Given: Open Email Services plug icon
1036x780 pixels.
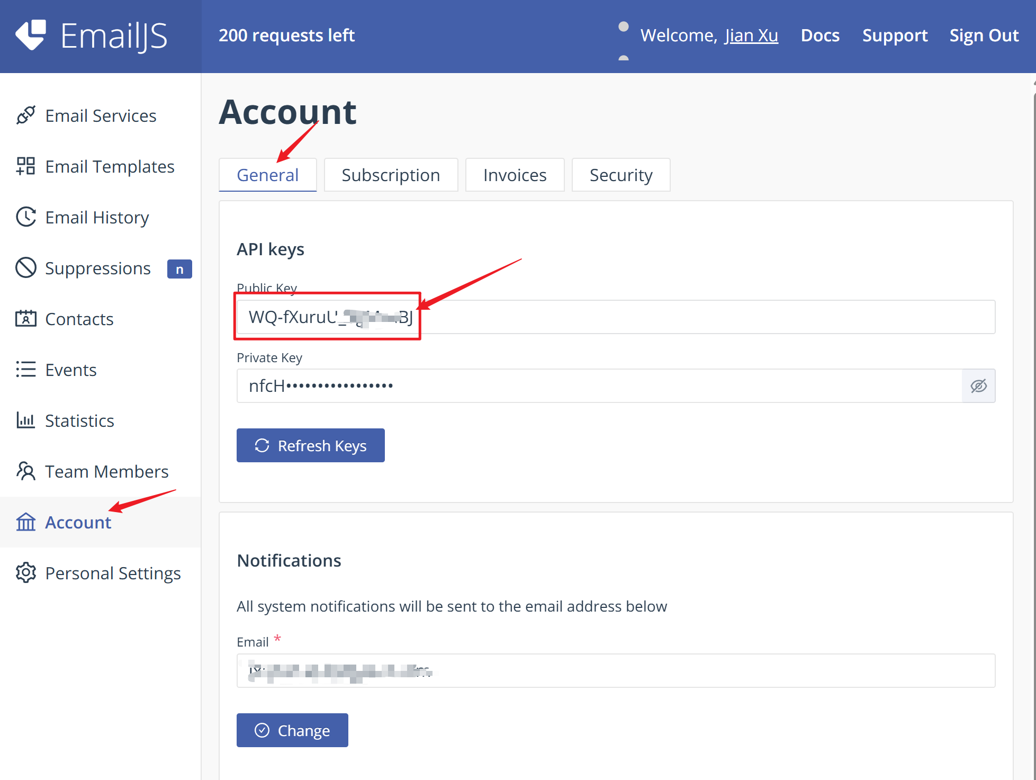Looking at the screenshot, I should pos(25,115).
